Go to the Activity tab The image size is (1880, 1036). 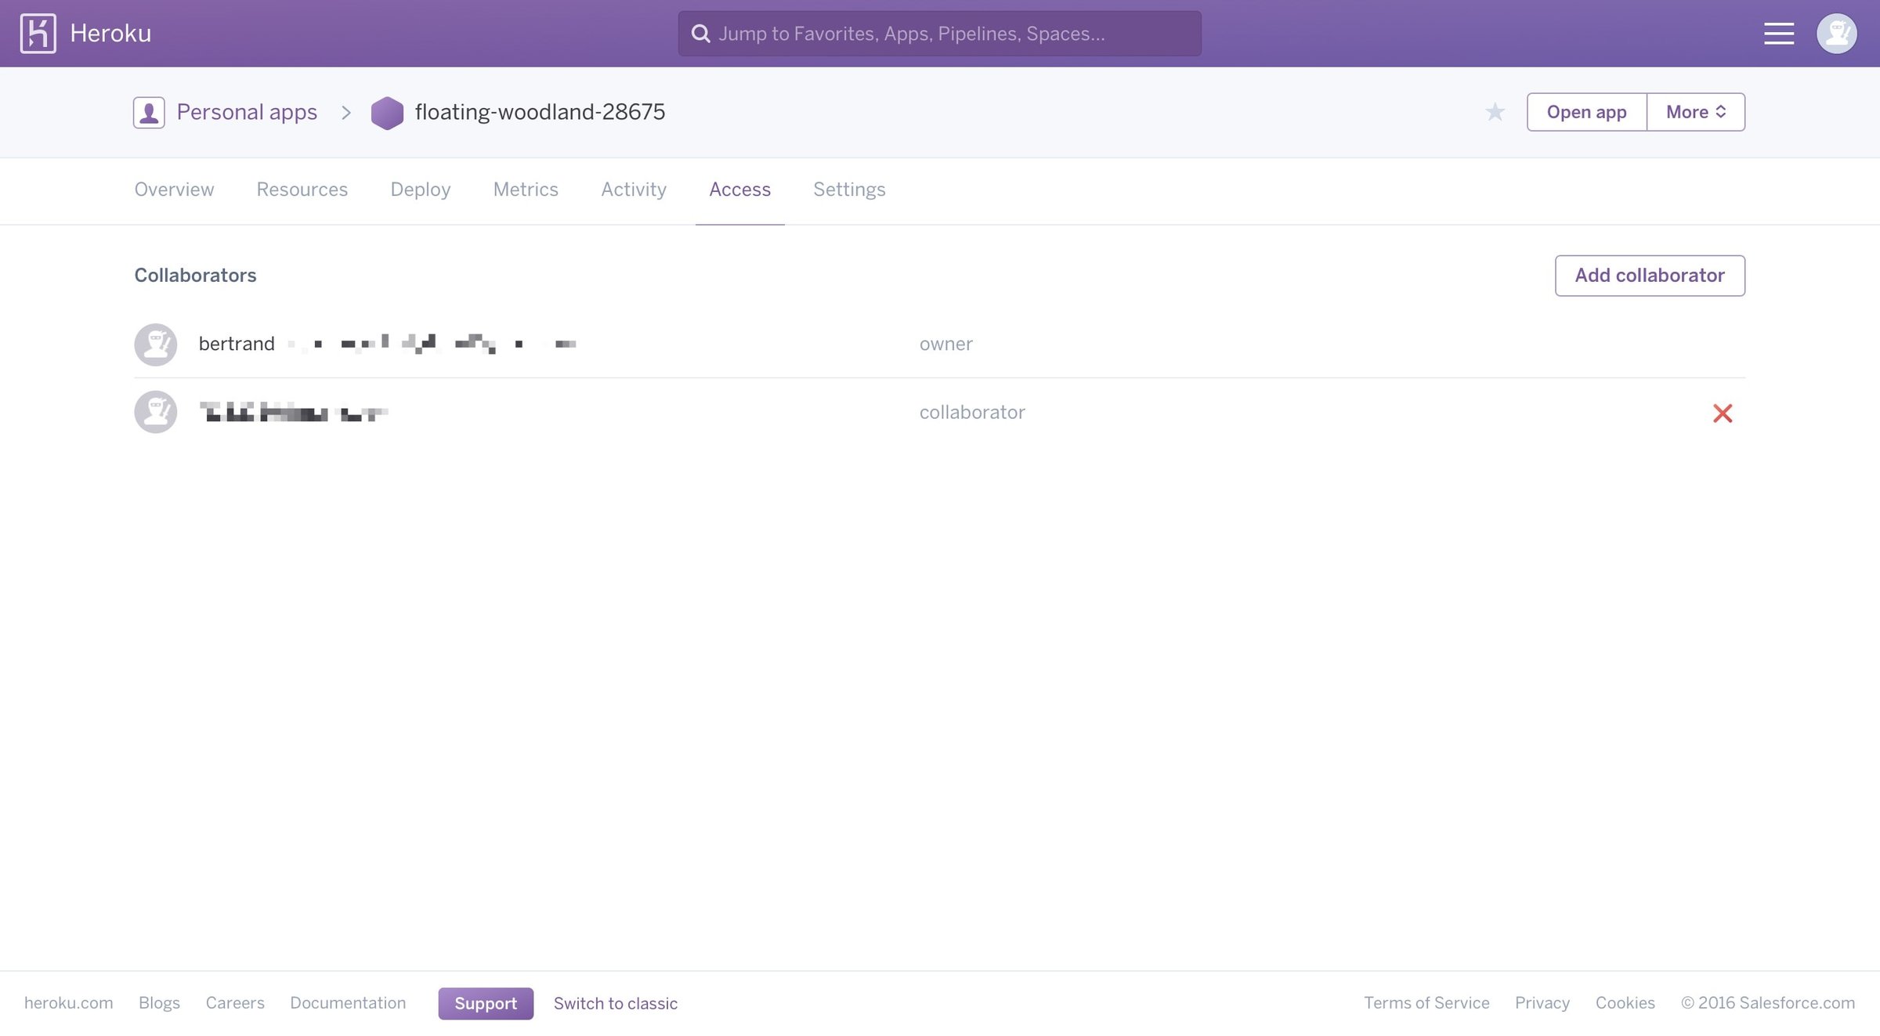pos(634,190)
